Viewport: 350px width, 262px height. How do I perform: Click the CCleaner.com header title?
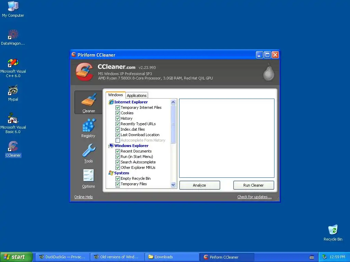(117, 67)
